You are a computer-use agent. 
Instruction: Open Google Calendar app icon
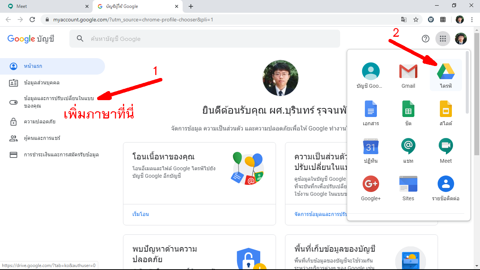(370, 150)
